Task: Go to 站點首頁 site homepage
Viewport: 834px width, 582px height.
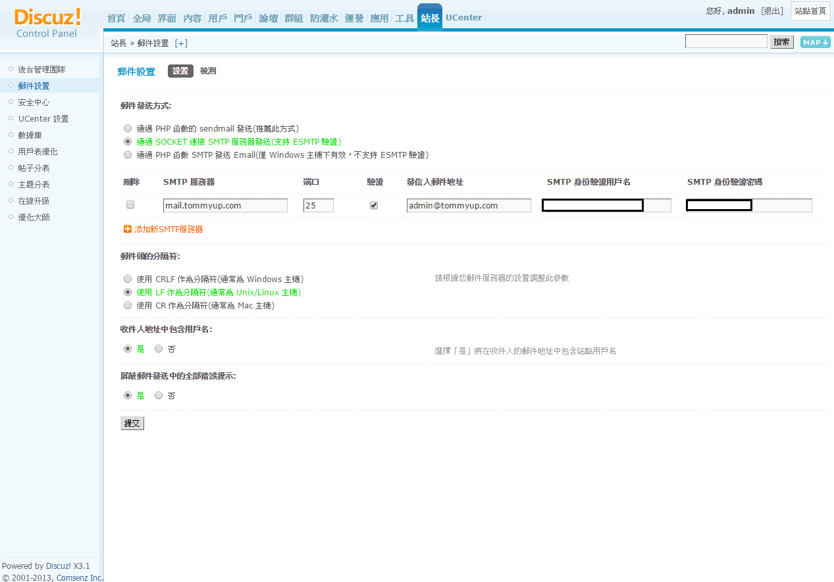Action: (810, 11)
